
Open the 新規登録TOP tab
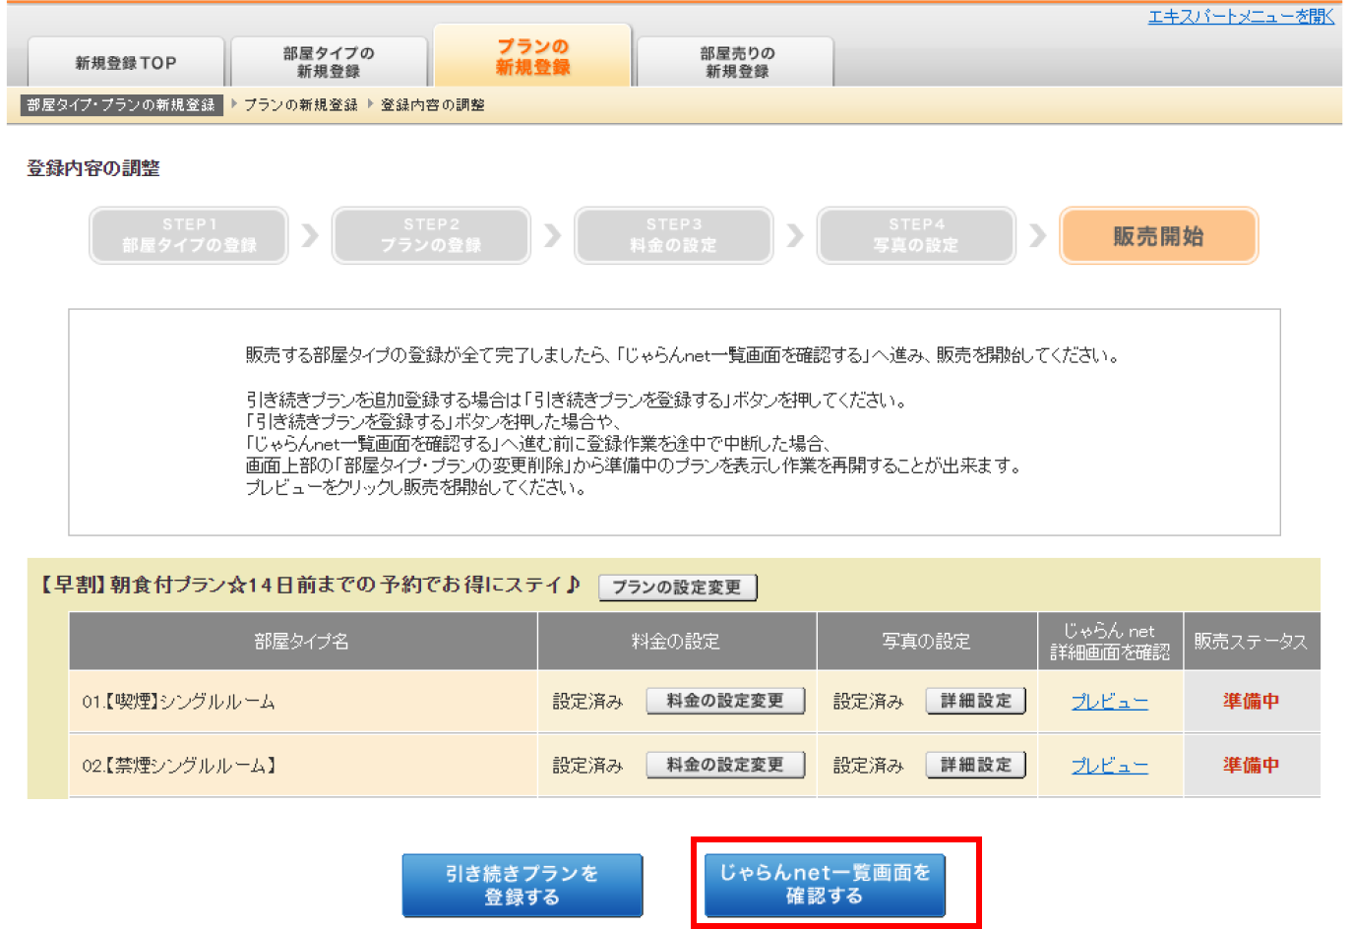coord(126,63)
